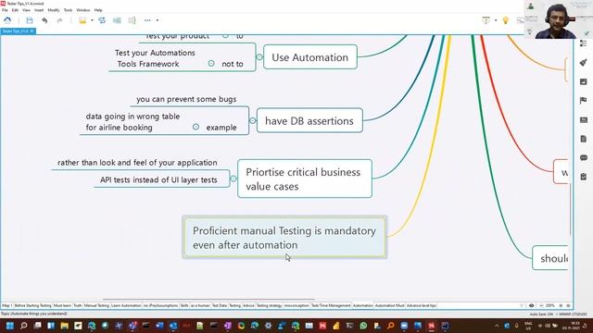Open the Outline panel icon in sidebar
Viewport: 593px width, 333px height.
(584, 43)
